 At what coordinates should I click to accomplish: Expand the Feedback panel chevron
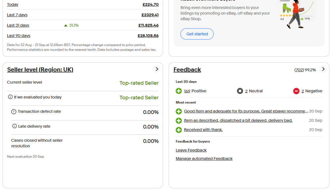point(323,69)
